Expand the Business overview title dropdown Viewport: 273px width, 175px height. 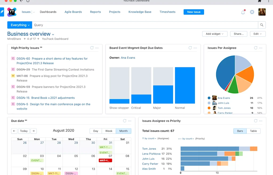[53, 34]
